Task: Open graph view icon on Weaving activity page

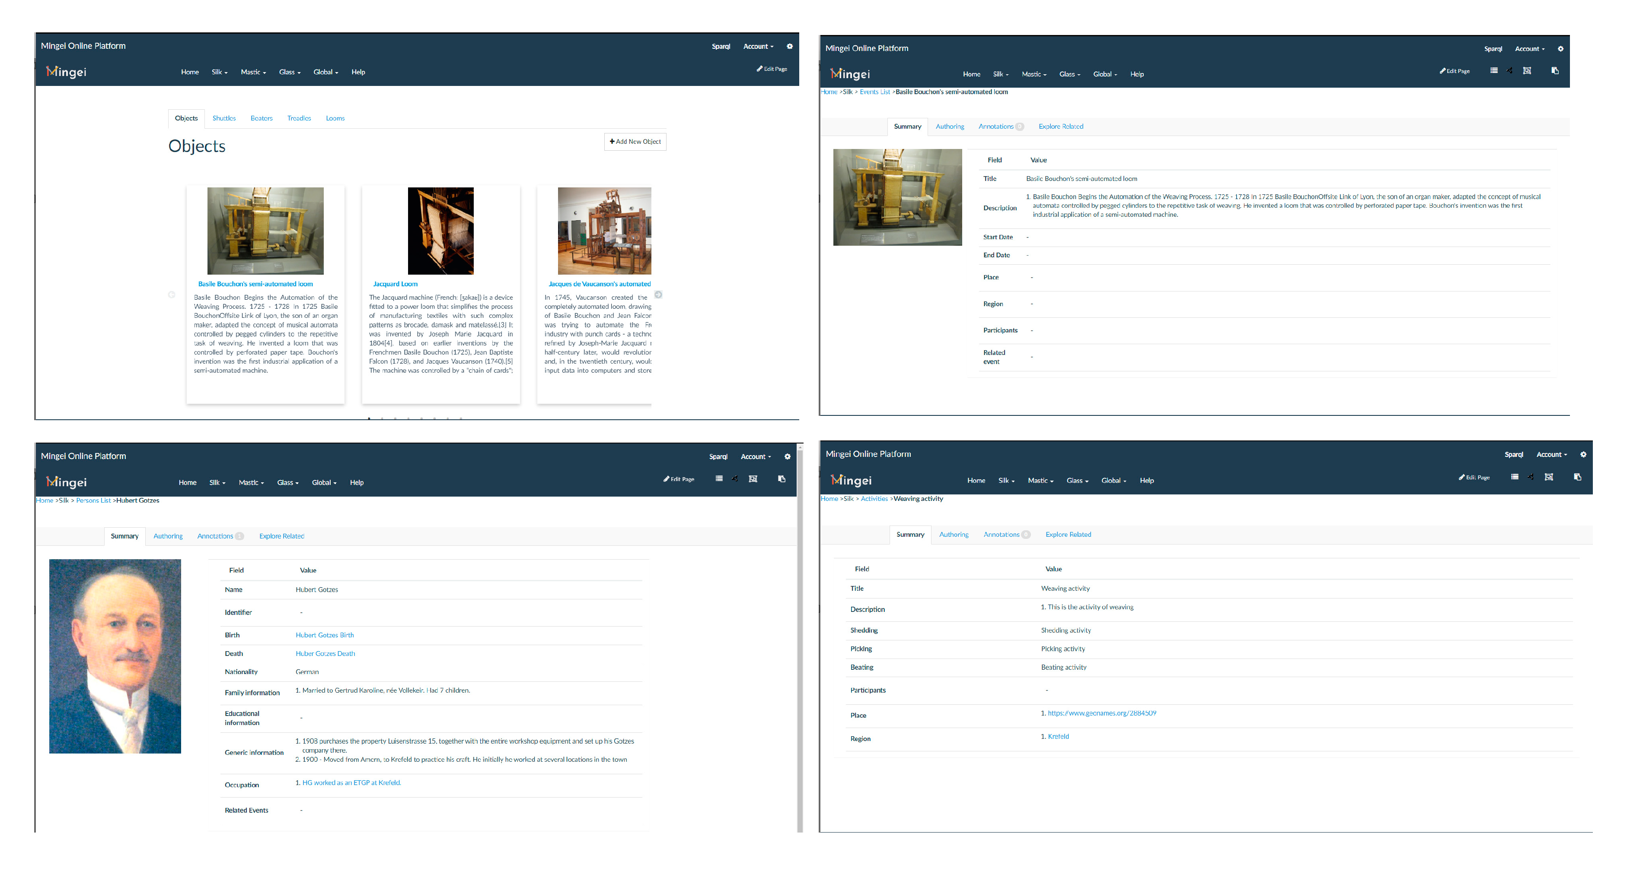Action: [x=1530, y=476]
